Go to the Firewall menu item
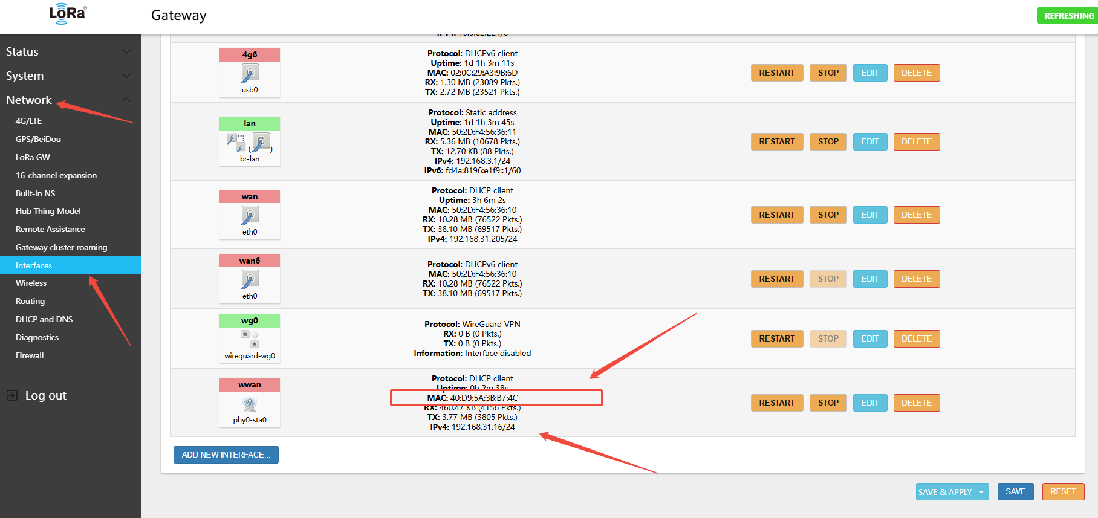The width and height of the screenshot is (1098, 518). pyautogui.click(x=30, y=355)
